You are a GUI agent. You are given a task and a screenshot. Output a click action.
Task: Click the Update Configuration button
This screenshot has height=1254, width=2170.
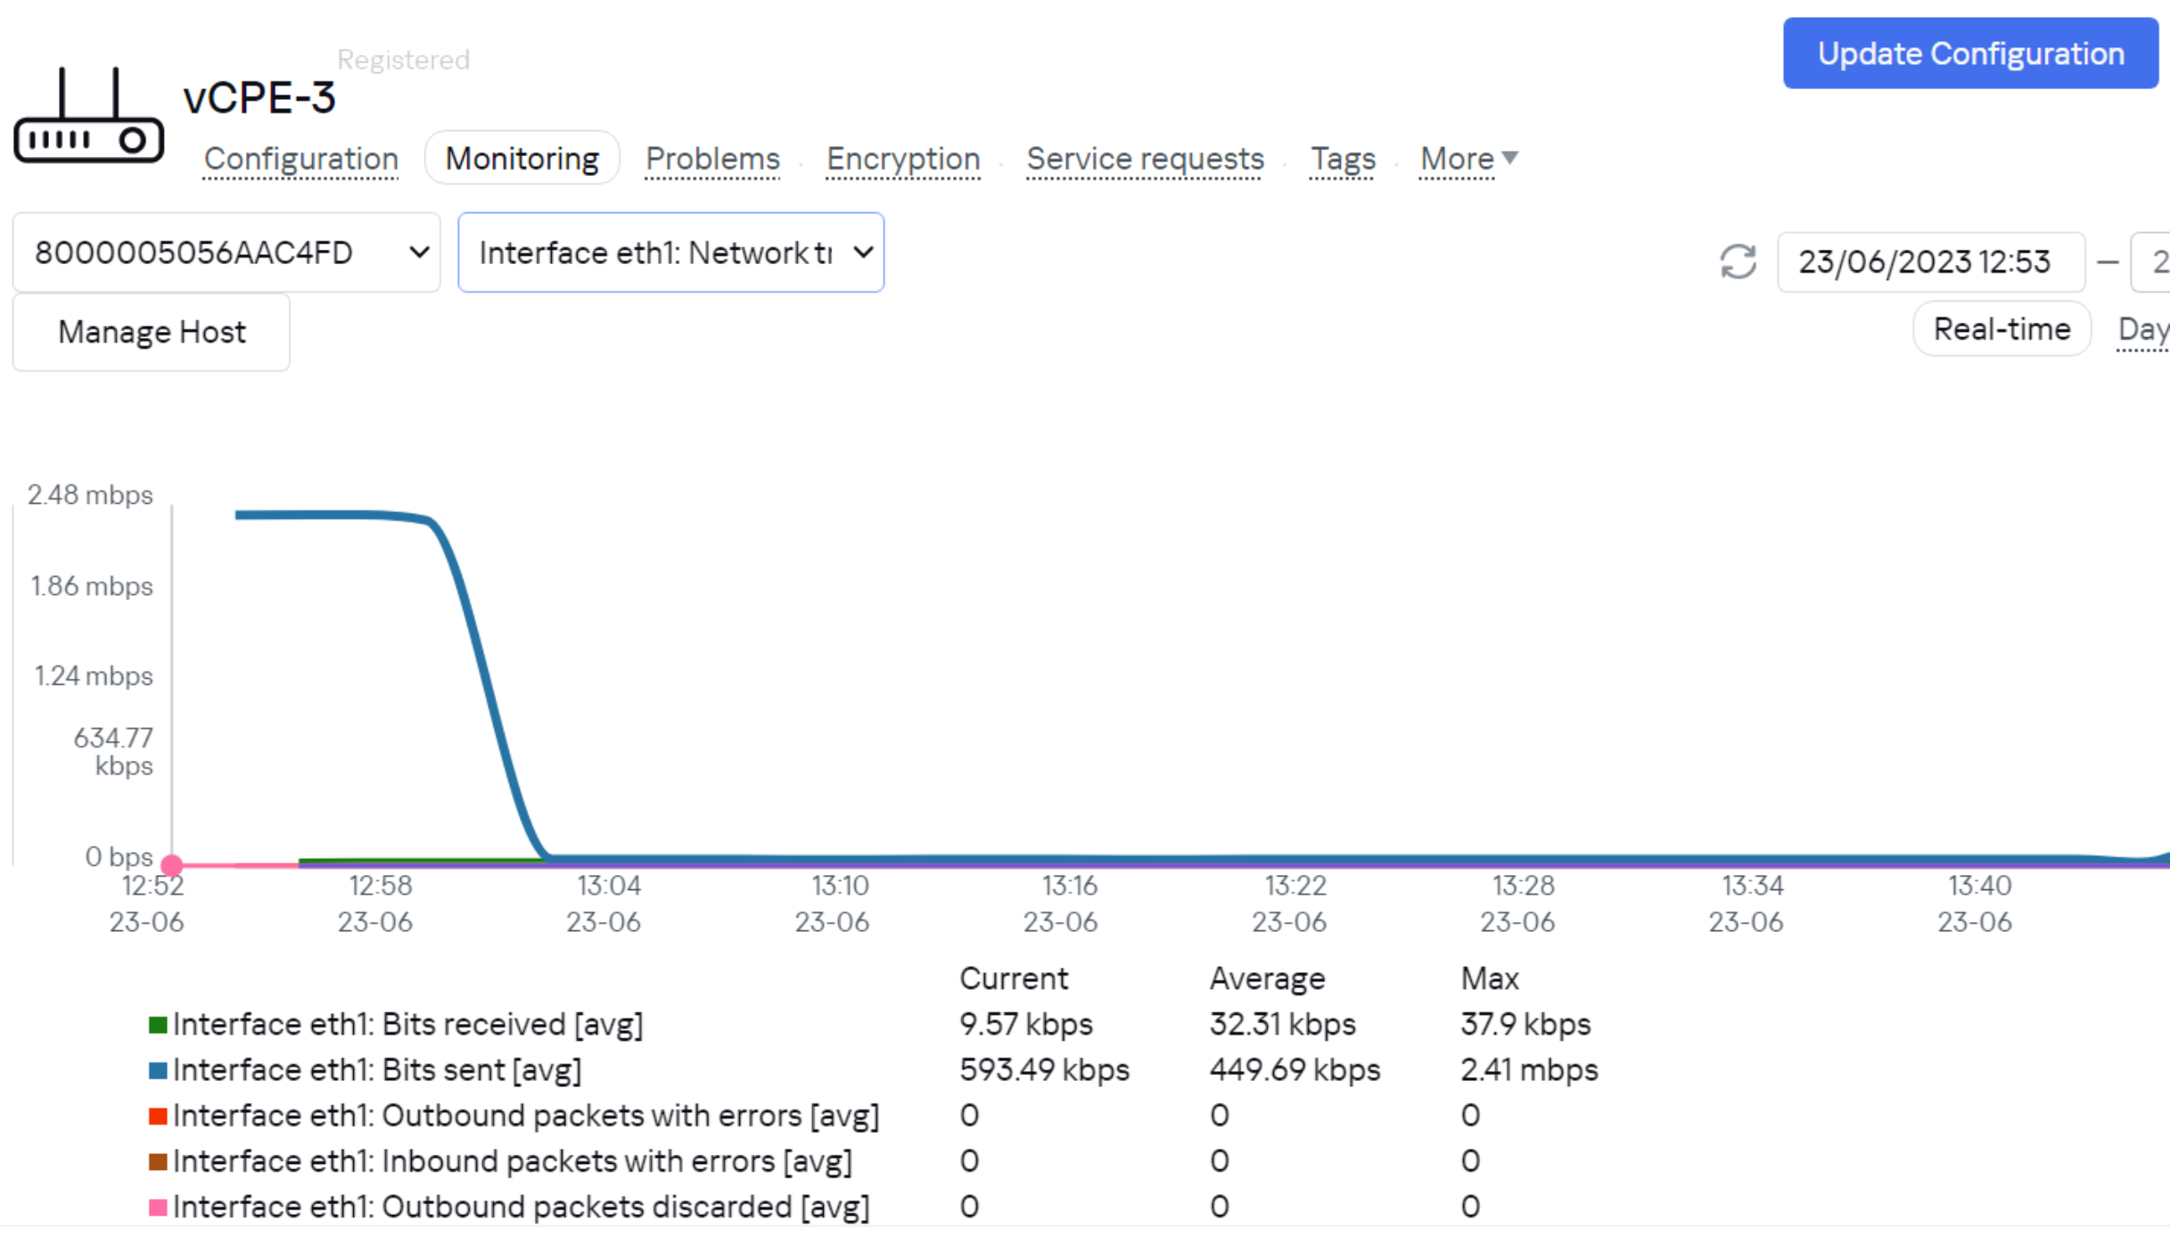1969,54
